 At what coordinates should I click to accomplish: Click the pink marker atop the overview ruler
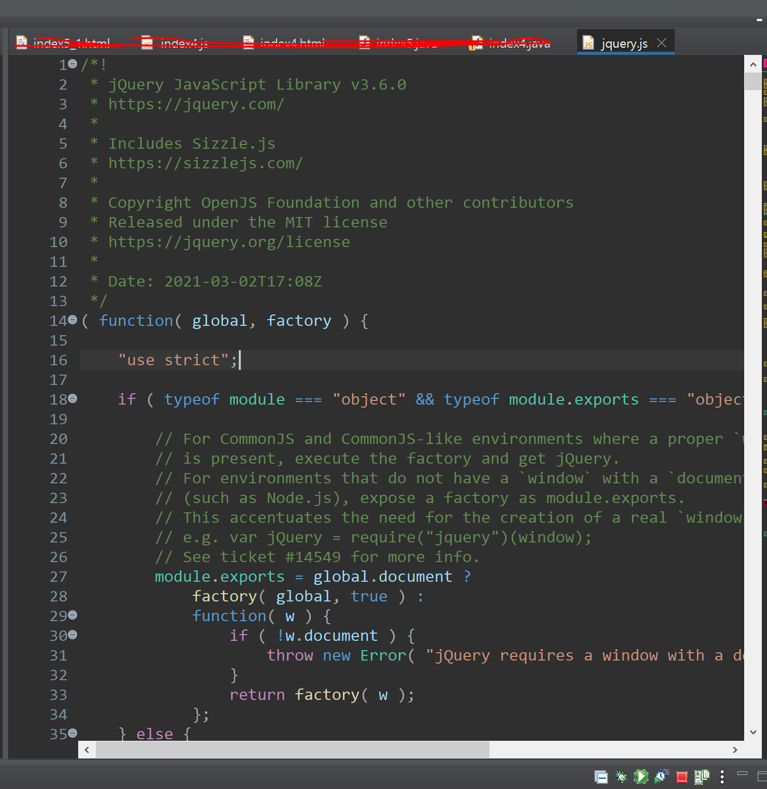tap(765, 63)
